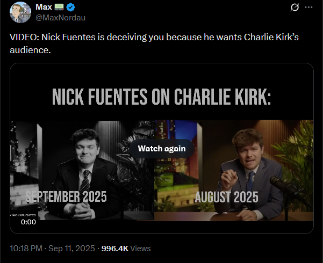Click the green emoji beside Max's name
Image resolution: width=323 pixels, height=263 pixels.
tap(59, 7)
